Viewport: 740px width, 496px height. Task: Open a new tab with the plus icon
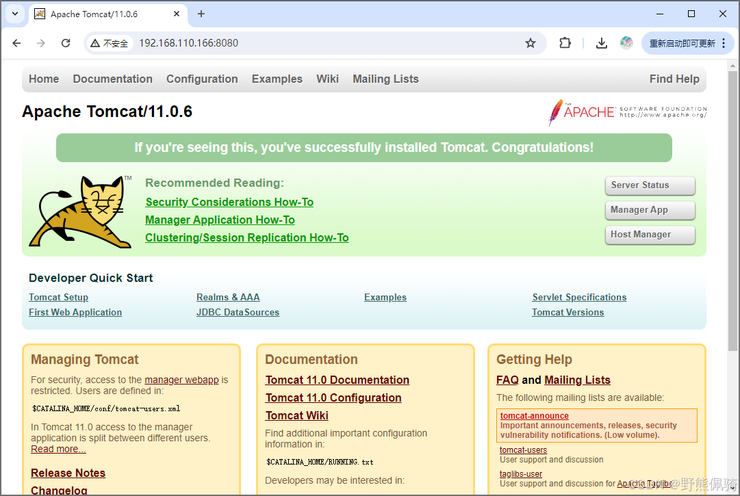pos(201,14)
